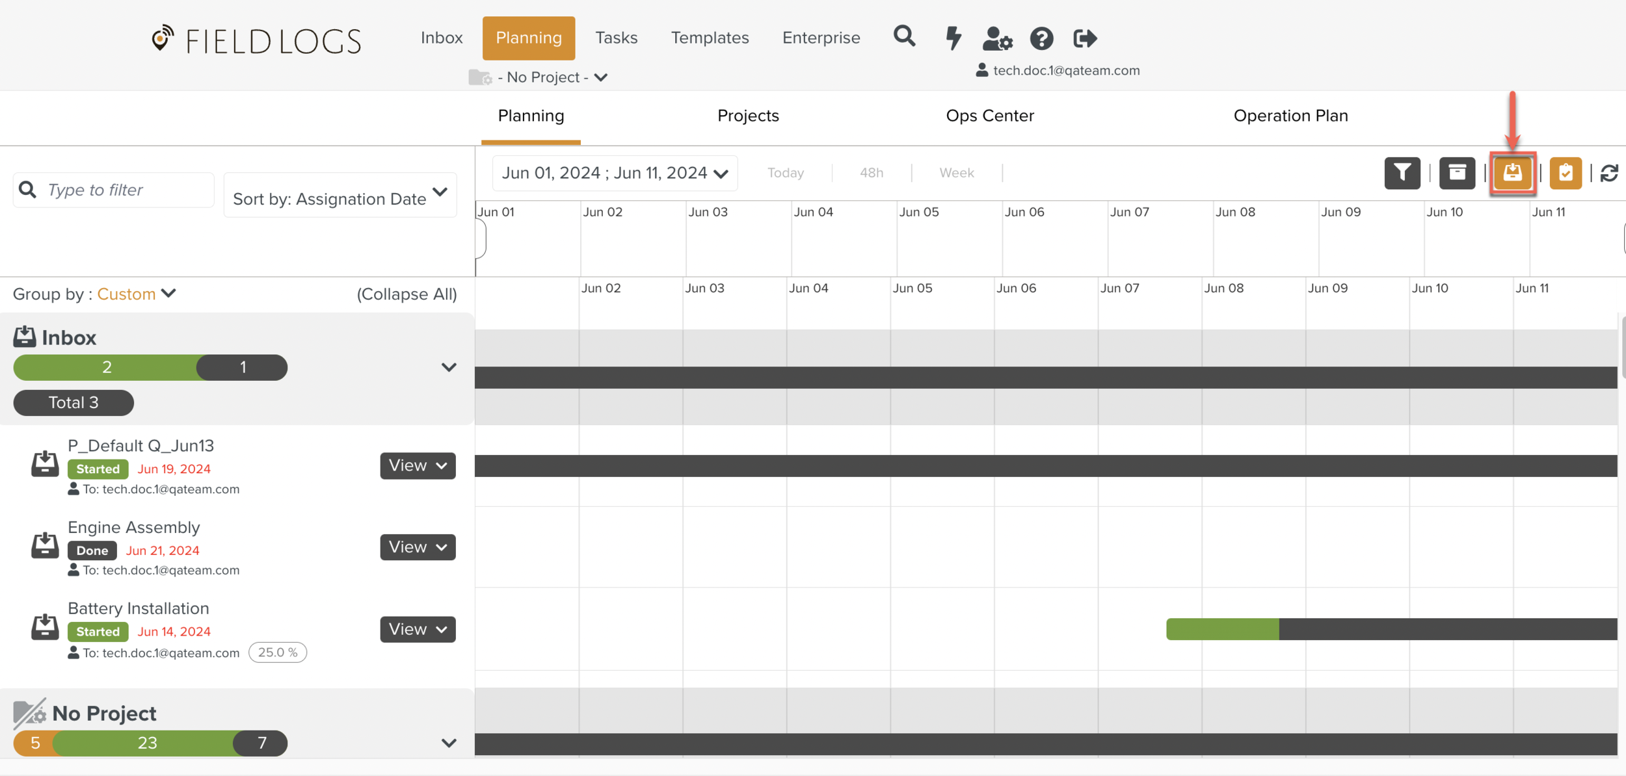This screenshot has width=1626, height=776.
Task: Open the filter funnel icon in the toolbar
Action: coord(1402,173)
